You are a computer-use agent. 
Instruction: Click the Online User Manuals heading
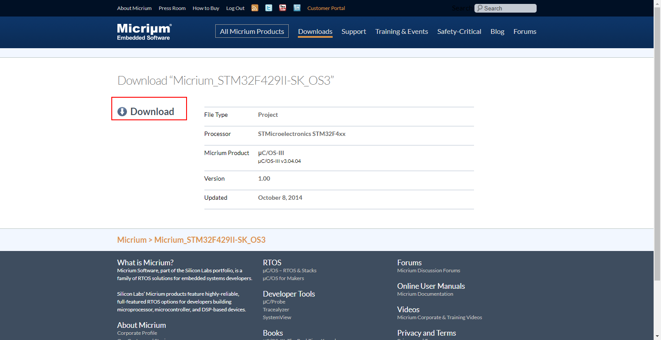coord(431,286)
